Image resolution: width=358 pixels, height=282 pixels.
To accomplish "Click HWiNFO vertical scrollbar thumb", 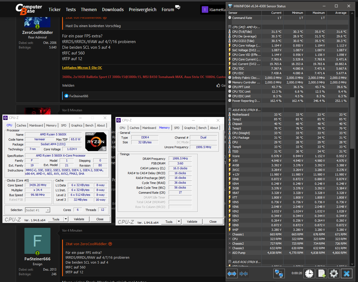I will click(x=352, y=123).
